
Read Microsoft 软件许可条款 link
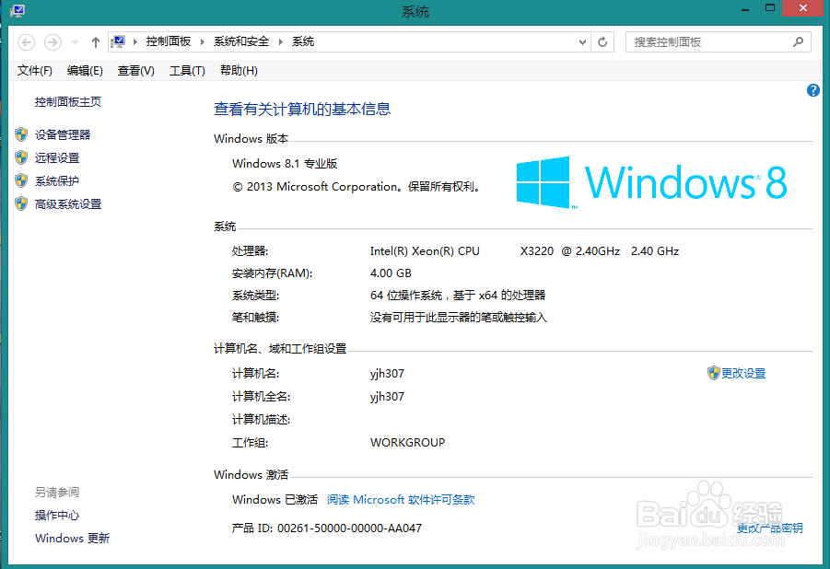tap(401, 499)
